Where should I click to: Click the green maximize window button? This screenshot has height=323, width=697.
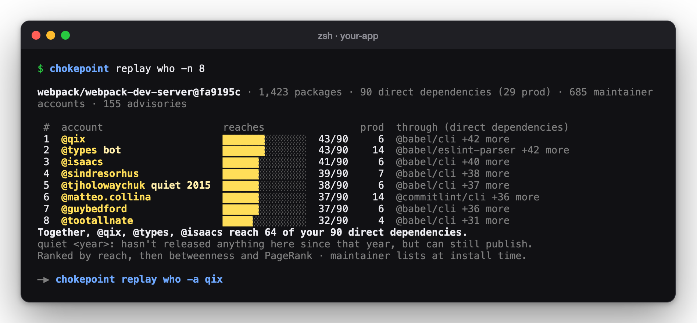point(65,35)
